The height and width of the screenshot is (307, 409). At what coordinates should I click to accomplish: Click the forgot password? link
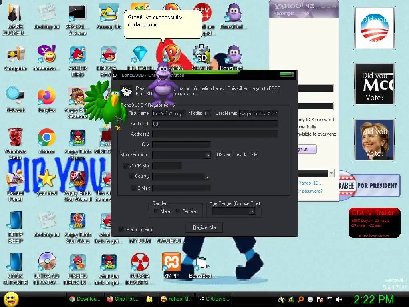[x=310, y=191]
